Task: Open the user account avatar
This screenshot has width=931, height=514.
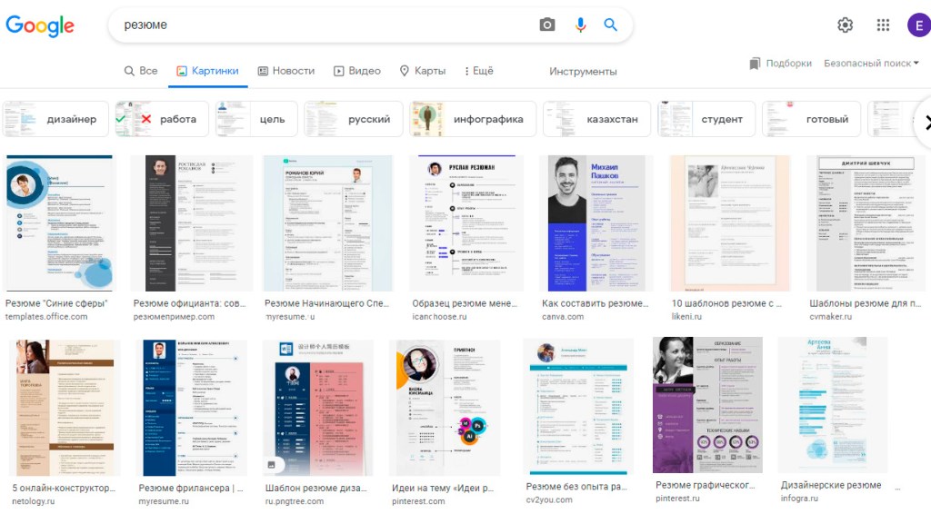Action: pyautogui.click(x=917, y=25)
